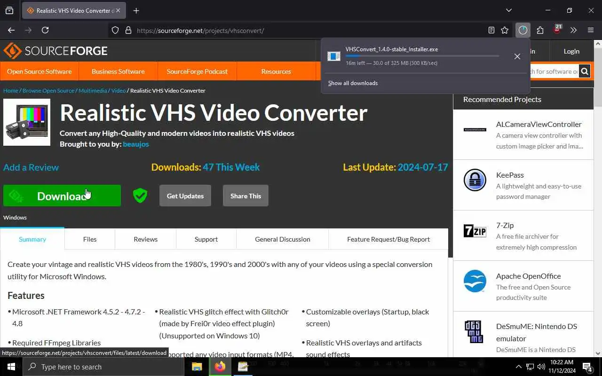Switch to the Files tab
Image resolution: width=602 pixels, height=376 pixels.
(x=90, y=239)
